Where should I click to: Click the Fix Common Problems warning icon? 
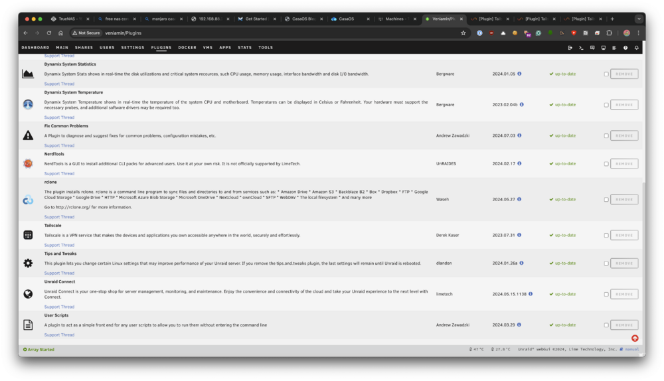[28, 135]
